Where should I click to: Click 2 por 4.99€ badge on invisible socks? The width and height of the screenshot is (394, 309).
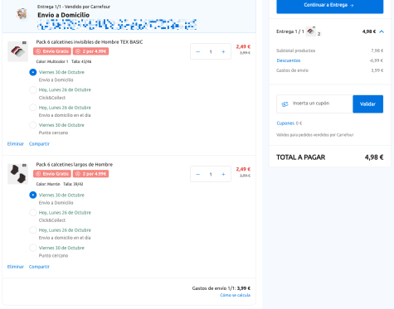click(x=90, y=51)
